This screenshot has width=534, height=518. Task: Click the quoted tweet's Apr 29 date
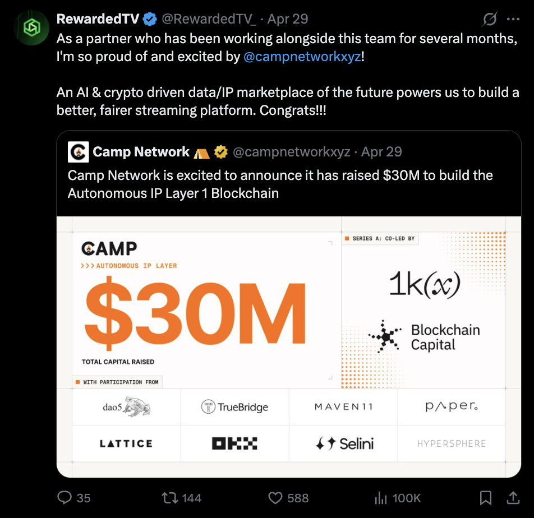tap(381, 152)
